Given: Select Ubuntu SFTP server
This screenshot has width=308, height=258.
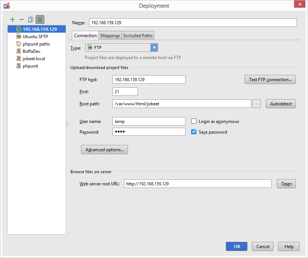Looking at the screenshot, I should [x=37, y=37].
